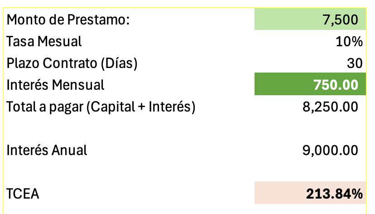The height and width of the screenshot is (214, 375).
Task: Select the 'Tasa Mesual' label cell
Action: pos(44,42)
